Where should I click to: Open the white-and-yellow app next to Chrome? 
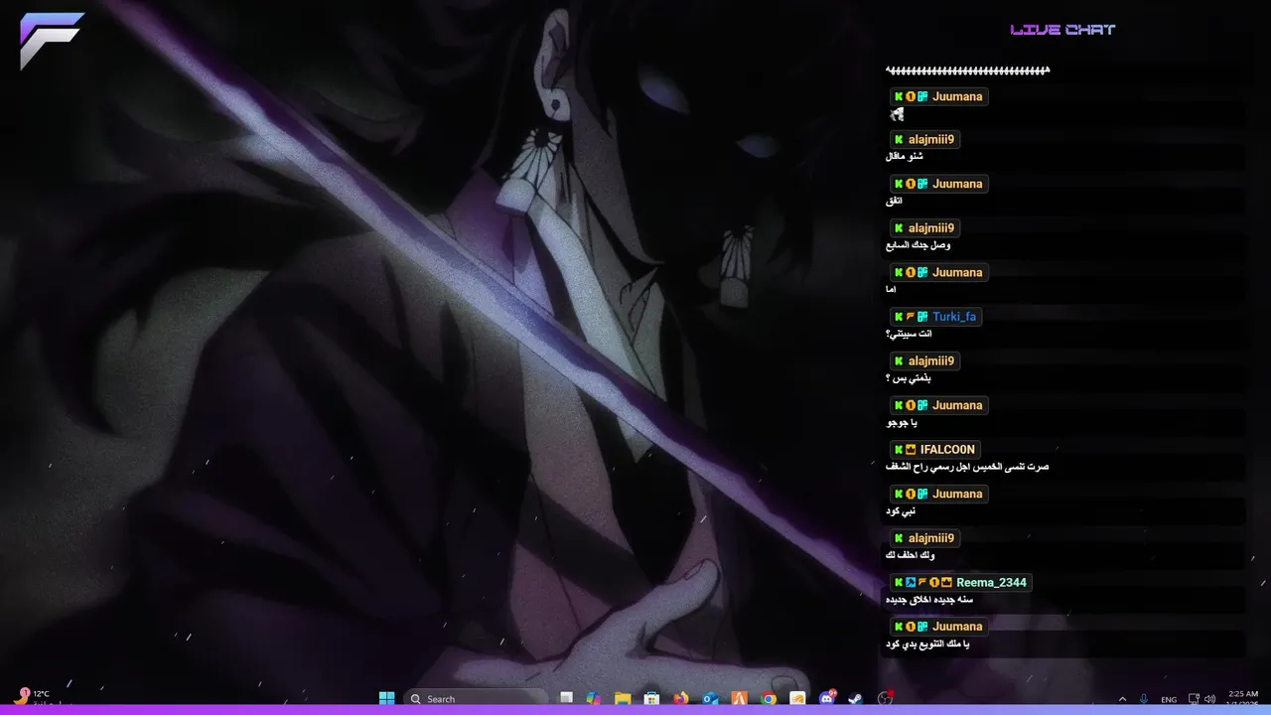click(x=797, y=698)
